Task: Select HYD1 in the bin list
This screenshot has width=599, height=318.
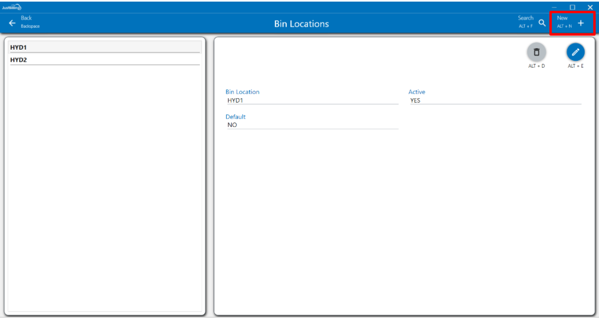Action: 105,47
